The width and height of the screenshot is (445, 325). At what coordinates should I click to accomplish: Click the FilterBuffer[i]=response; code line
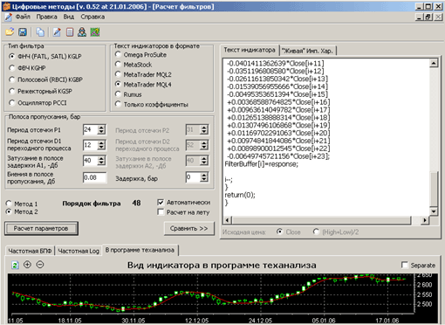click(262, 164)
